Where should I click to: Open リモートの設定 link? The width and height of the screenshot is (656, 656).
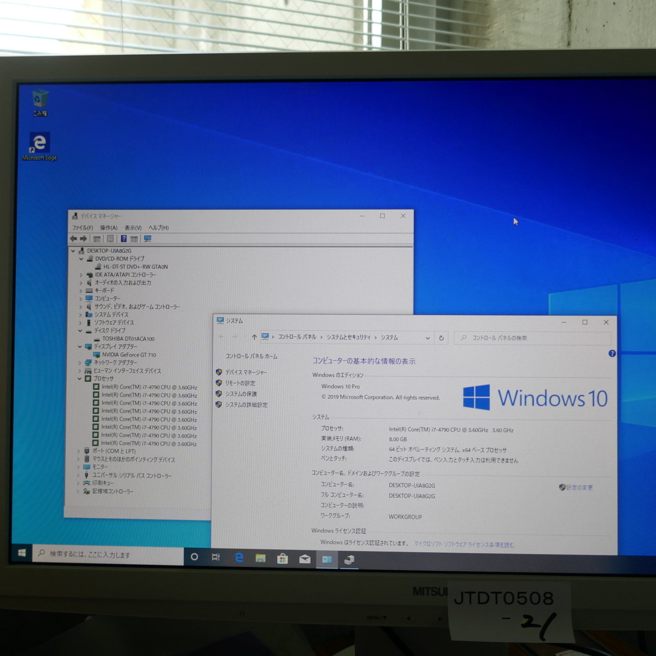pyautogui.click(x=240, y=383)
